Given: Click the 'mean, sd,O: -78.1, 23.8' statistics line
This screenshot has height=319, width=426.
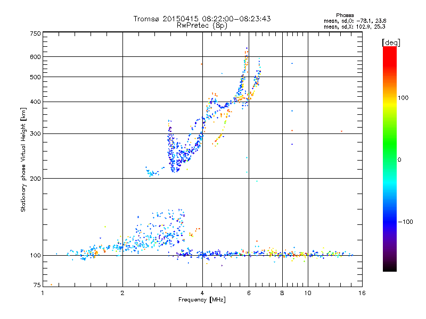Looking at the screenshot, I should [355, 21].
